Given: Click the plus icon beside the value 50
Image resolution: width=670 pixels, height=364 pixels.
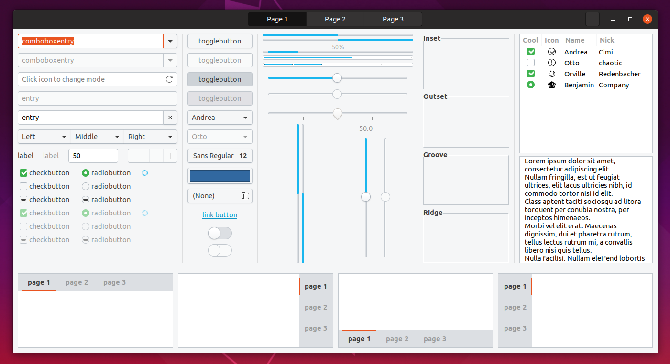Looking at the screenshot, I should [x=111, y=156].
